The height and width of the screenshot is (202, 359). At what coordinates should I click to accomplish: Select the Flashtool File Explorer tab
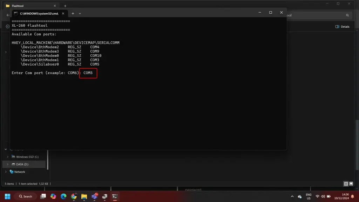(28, 6)
